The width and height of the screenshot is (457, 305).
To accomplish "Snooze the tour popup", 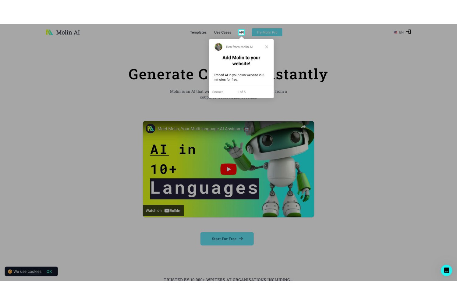I will 218,92.
